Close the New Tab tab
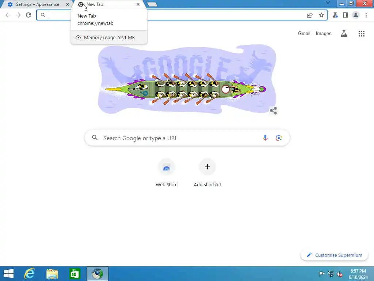 pos(138,4)
